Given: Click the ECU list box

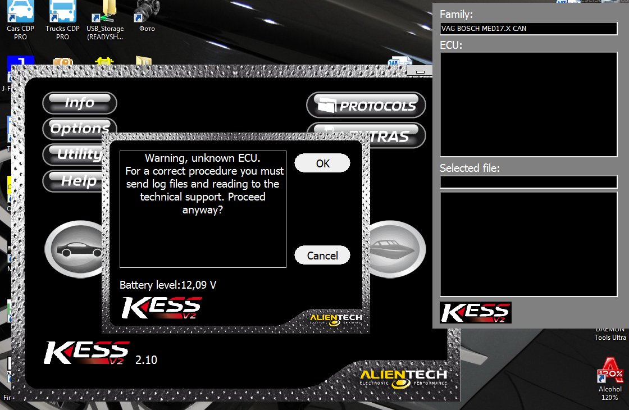Looking at the screenshot, I should click(528, 104).
